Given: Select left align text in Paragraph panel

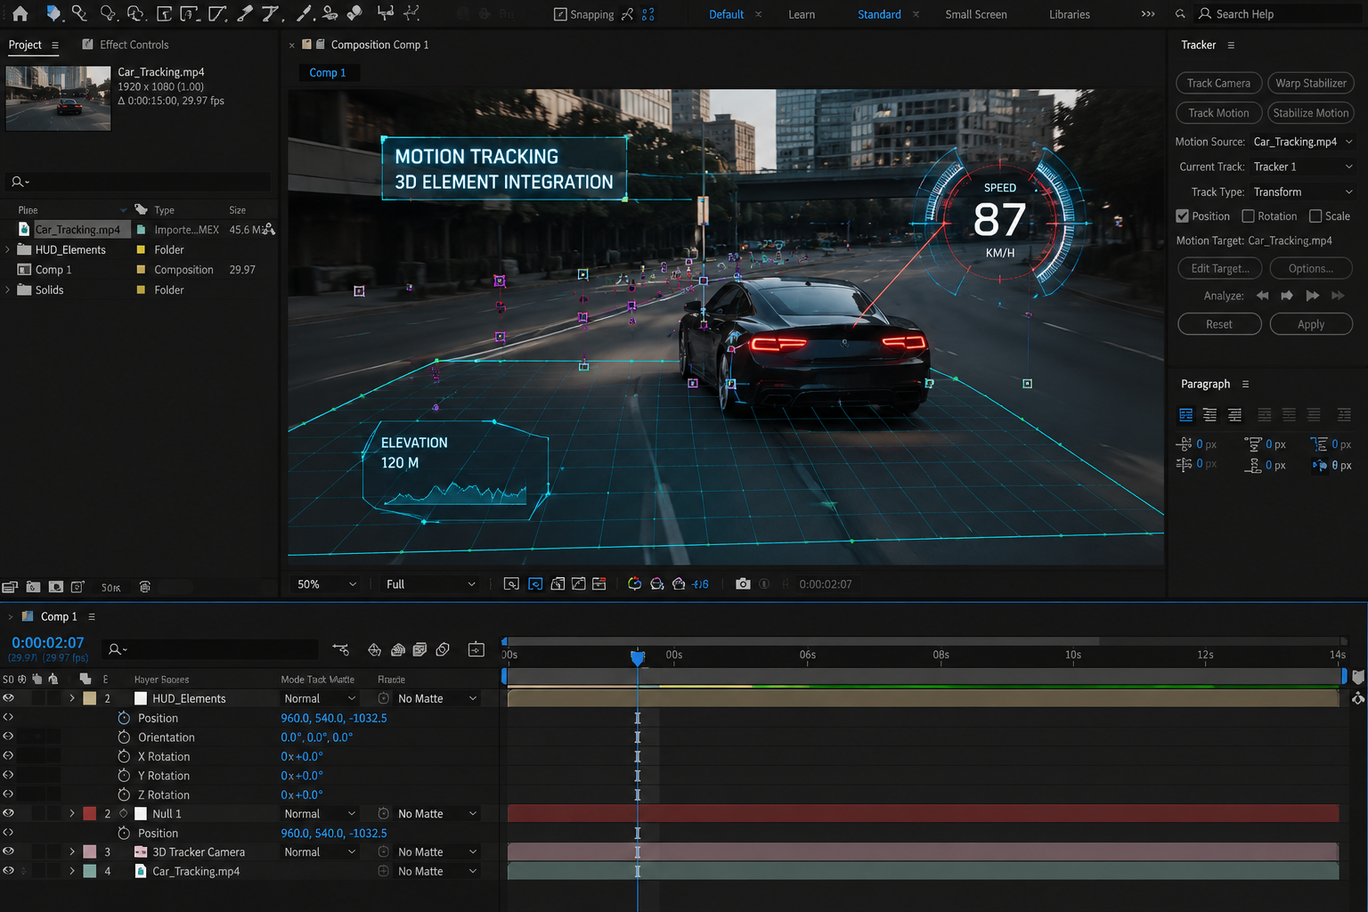Looking at the screenshot, I should pyautogui.click(x=1185, y=415).
